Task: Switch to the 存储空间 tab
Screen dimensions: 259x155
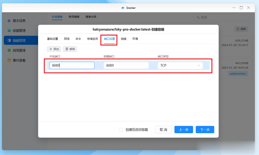Action: [92, 39]
